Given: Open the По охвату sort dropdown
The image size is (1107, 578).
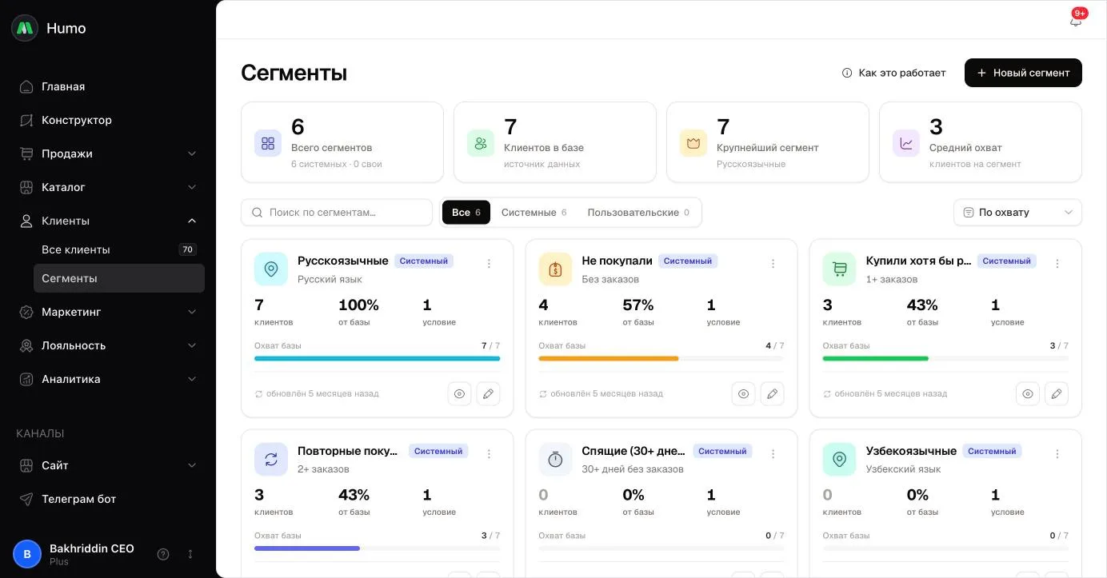Looking at the screenshot, I should click(x=1017, y=213).
